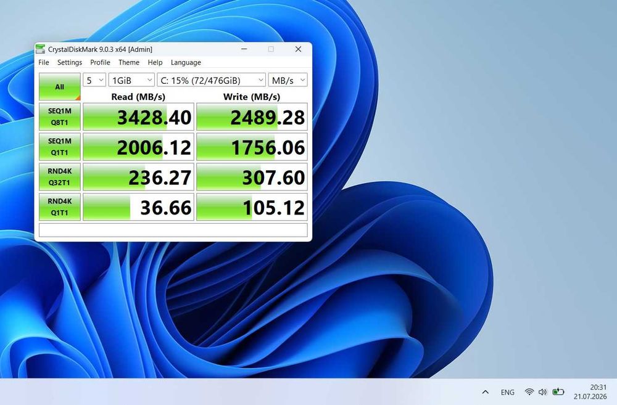Open the Help menu

(155, 62)
